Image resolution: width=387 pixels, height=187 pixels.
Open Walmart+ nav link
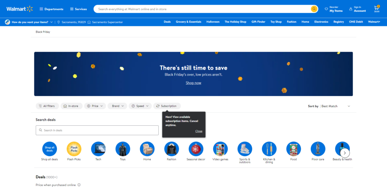pyautogui.click(x=374, y=22)
